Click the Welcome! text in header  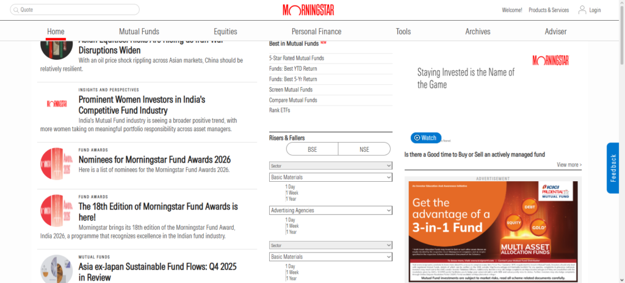[512, 10]
